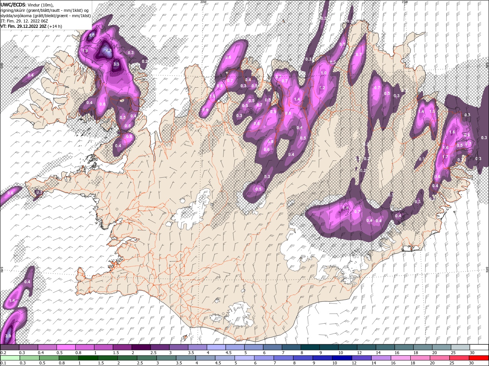Select the 8 blue swatch in lower legend
The width and height of the screenshot is (489, 366).
pyautogui.click(x=303, y=358)
